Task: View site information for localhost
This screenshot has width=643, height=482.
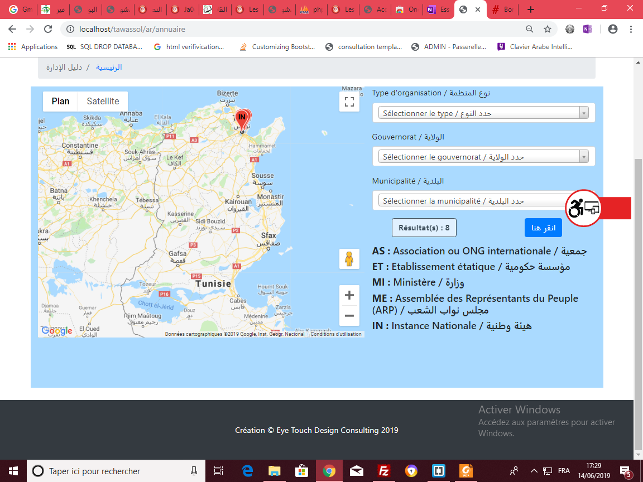Action: pyautogui.click(x=70, y=29)
